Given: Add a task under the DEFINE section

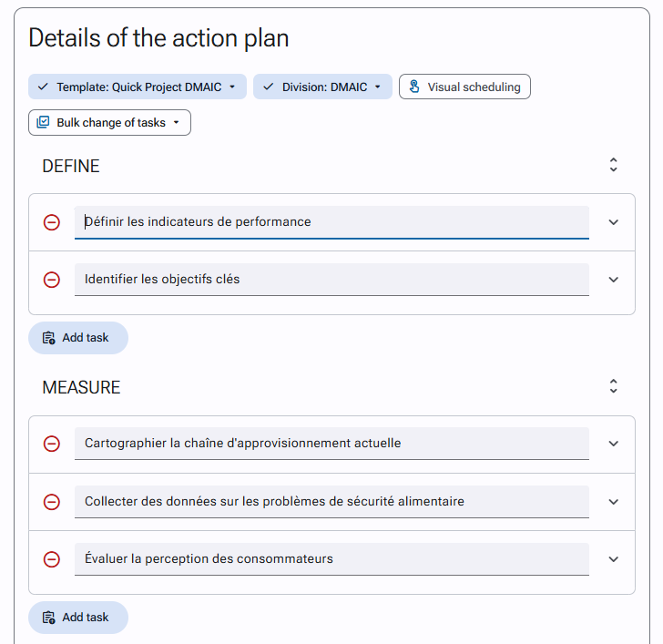Looking at the screenshot, I should 78,338.
